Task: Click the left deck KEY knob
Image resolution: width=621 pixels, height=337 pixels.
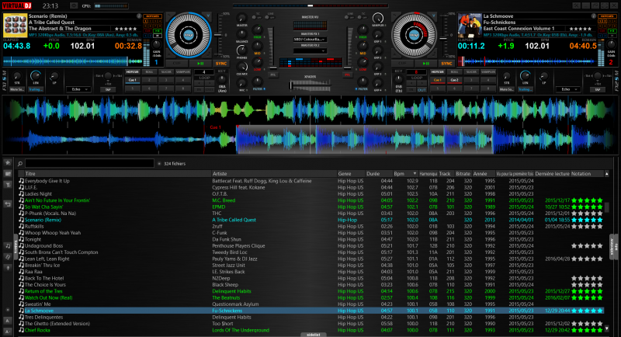Action: pyautogui.click(x=221, y=80)
